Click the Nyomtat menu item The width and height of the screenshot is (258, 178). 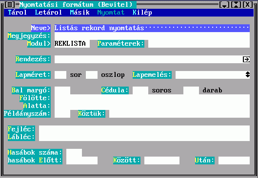pyautogui.click(x=111, y=13)
